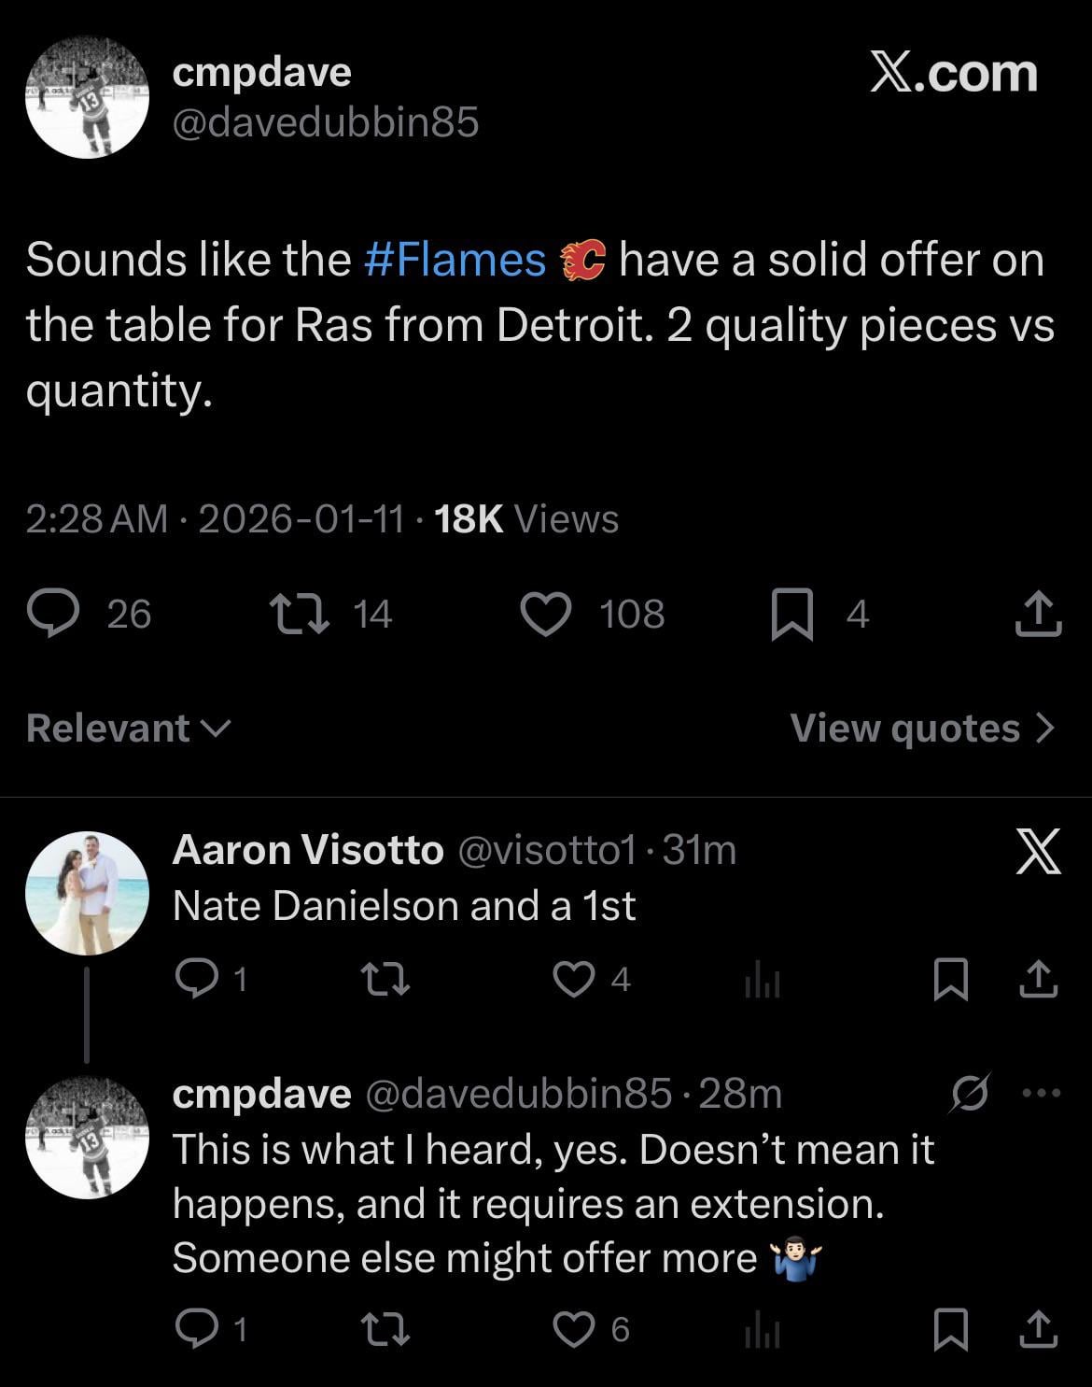1092x1387 pixels.
Task: Share the main post about Ras
Action: tap(1038, 614)
